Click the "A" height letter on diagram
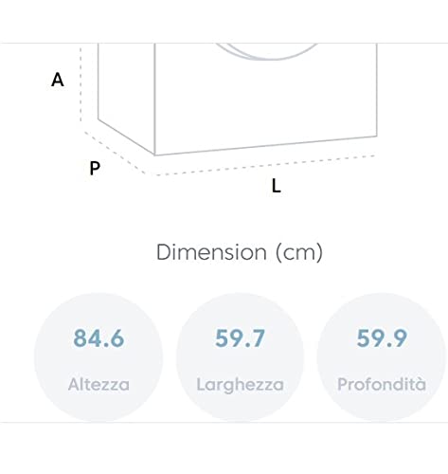 (x=58, y=80)
